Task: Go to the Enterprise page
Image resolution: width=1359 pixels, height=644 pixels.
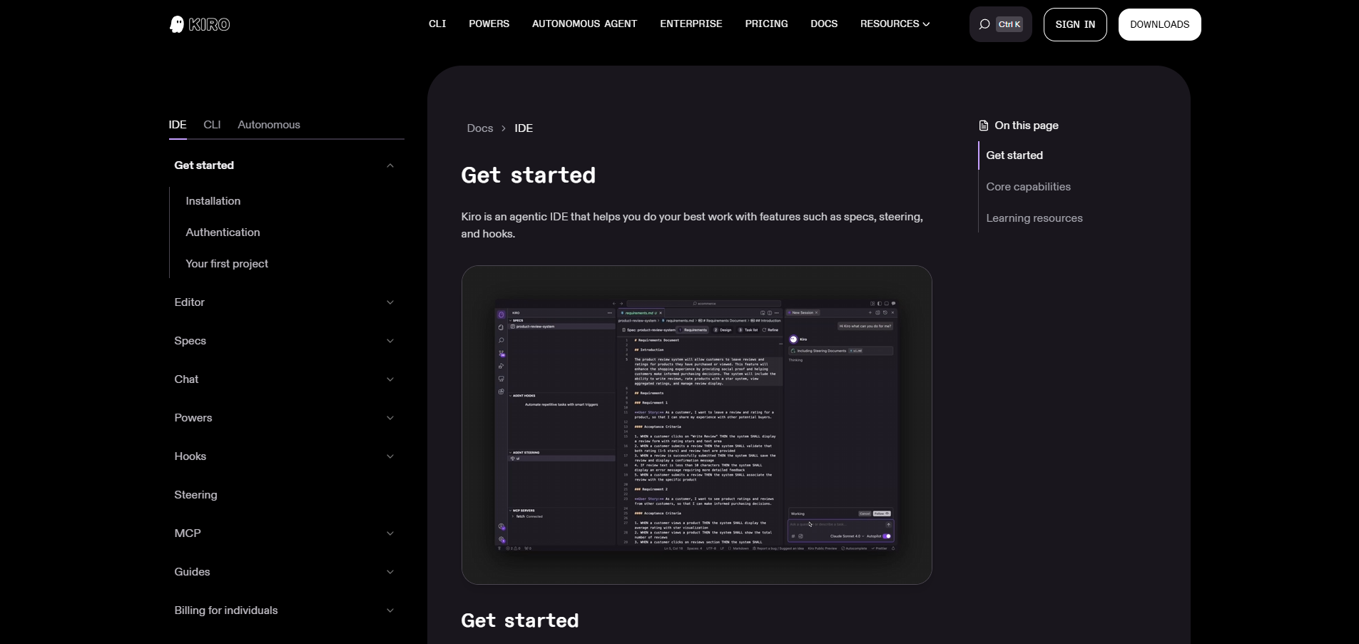Action: [x=691, y=24]
